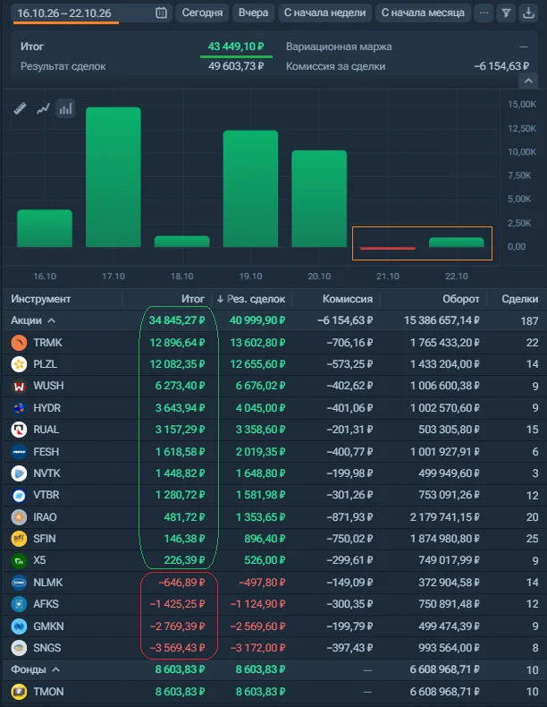
Task: Open the filter funnel icon
Action: (x=506, y=13)
